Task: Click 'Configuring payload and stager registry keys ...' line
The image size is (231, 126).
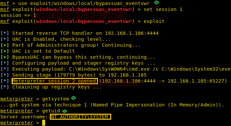Action: (x=84, y=63)
